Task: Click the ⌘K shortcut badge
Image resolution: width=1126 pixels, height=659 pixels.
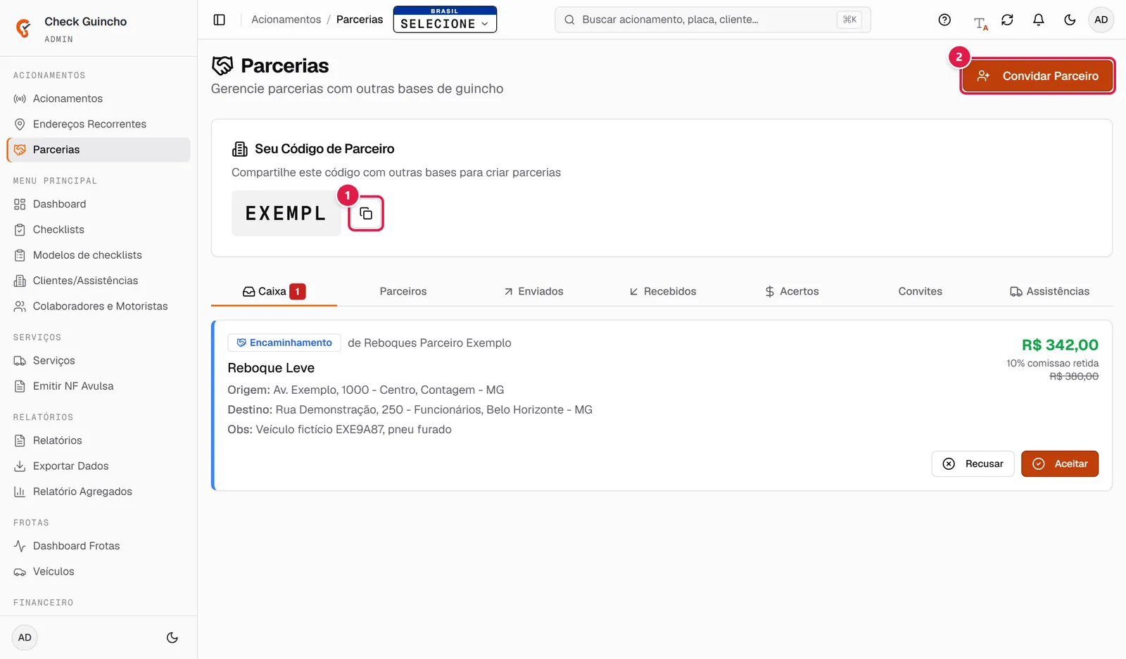Action: 849,20
